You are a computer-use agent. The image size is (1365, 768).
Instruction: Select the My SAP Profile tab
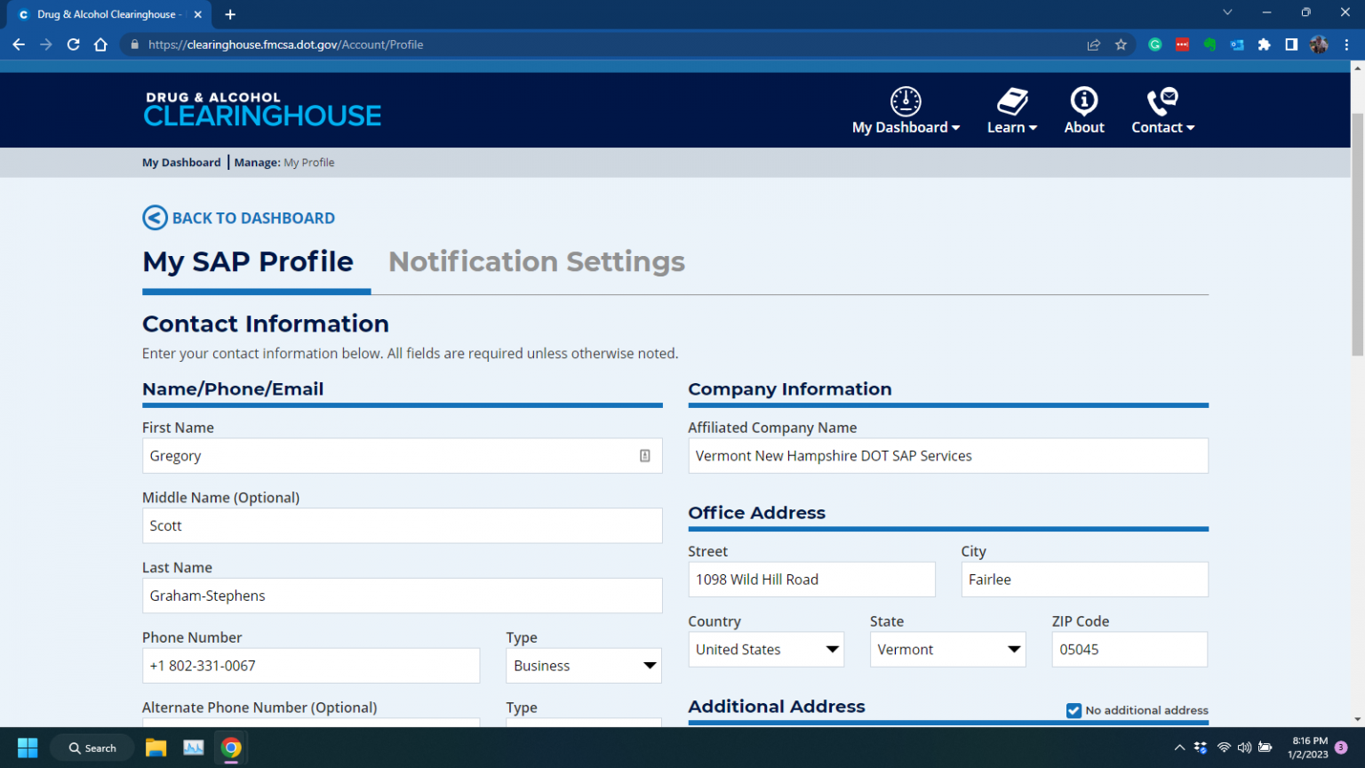pos(248,261)
